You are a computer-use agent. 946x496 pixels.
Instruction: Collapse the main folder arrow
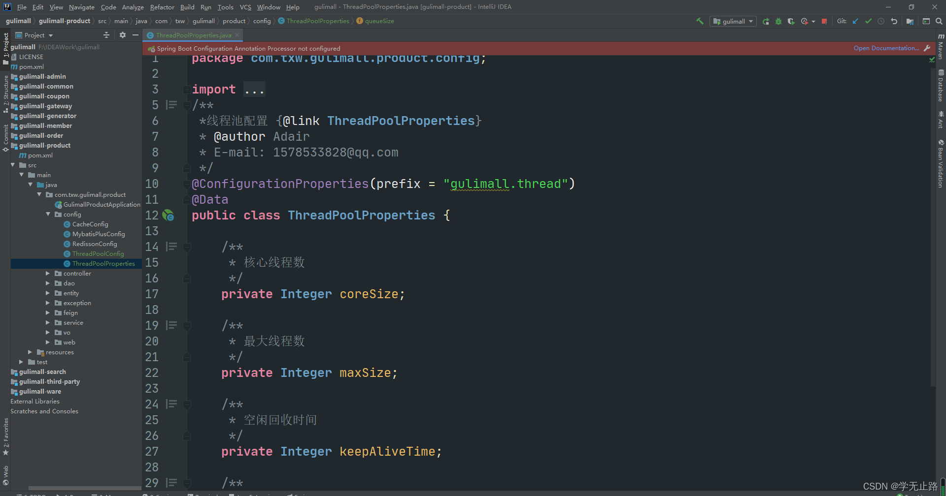pos(22,175)
